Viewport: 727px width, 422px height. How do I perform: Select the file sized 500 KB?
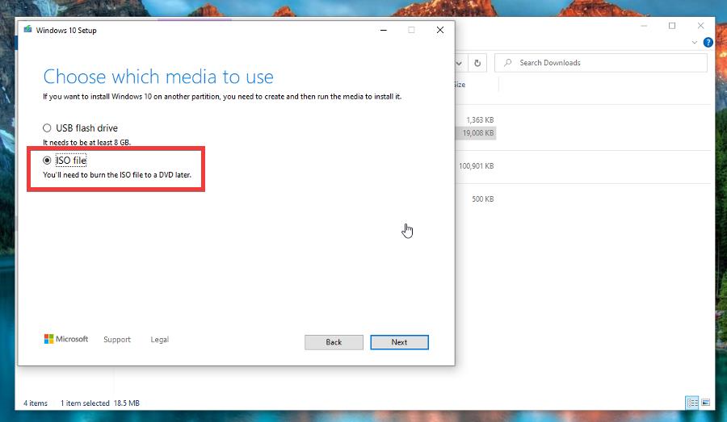[483, 198]
